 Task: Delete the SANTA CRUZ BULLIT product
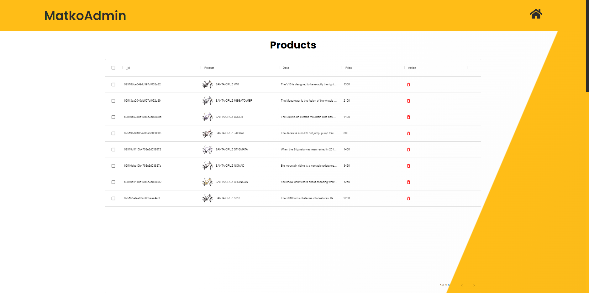(x=408, y=117)
